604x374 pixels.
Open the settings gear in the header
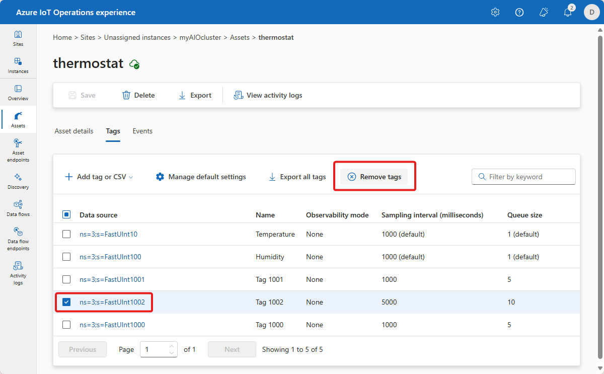[495, 12]
